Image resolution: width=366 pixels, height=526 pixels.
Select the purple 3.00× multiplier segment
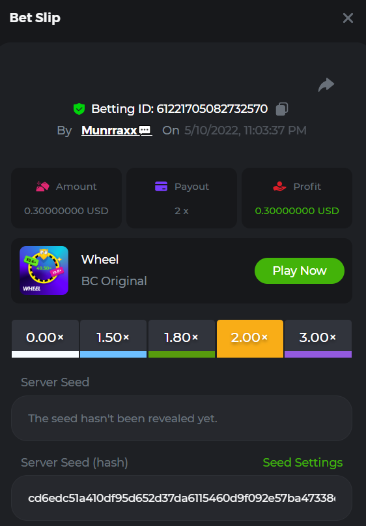click(318, 339)
